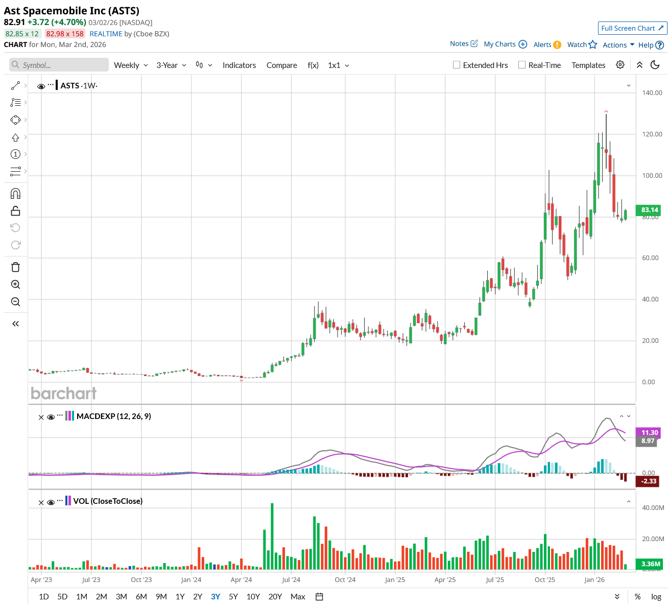Open the candlestick chart type dropdown
Image resolution: width=668 pixels, height=605 pixels.
point(204,65)
